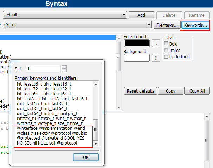Increase the Set number with up arrow
This screenshot has width=213, height=168.
click(x=64, y=67)
